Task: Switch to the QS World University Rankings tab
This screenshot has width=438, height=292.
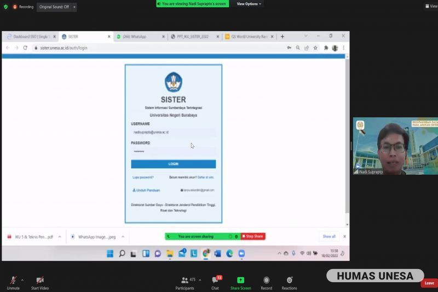Action: (x=248, y=37)
